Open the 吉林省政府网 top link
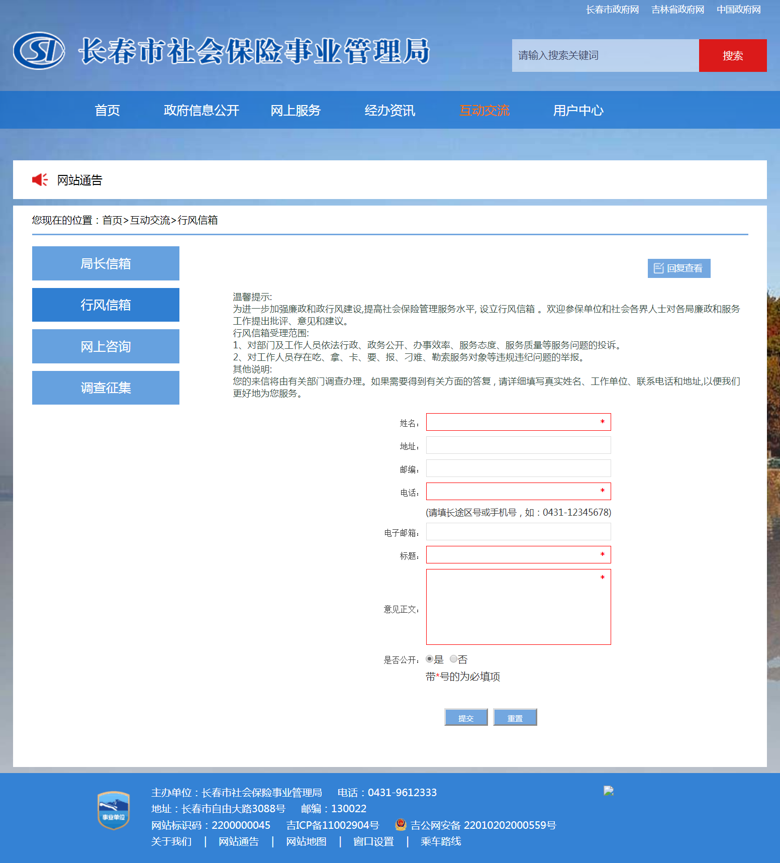 pos(677,10)
